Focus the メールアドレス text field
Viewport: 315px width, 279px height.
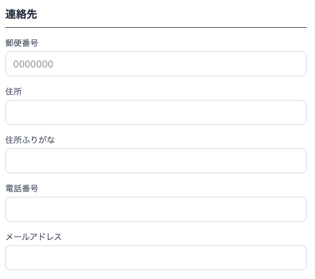(x=156, y=258)
